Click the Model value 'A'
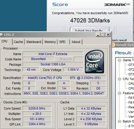Image resolution: width=134 pixels, height=129 pixels. point(64,83)
